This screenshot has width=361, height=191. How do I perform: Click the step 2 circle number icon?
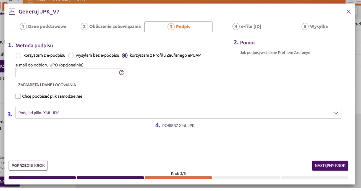click(x=84, y=26)
